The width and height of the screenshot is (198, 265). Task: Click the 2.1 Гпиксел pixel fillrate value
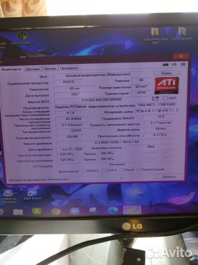click(x=72, y=125)
